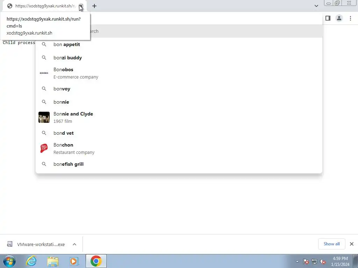Choose Bonnie and Clyde 1967 film suggestion

[179, 117]
